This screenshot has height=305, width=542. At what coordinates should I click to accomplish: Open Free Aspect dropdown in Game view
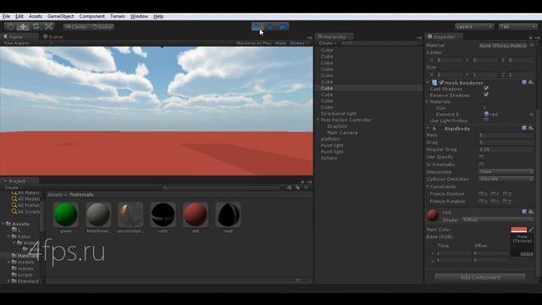pos(28,43)
